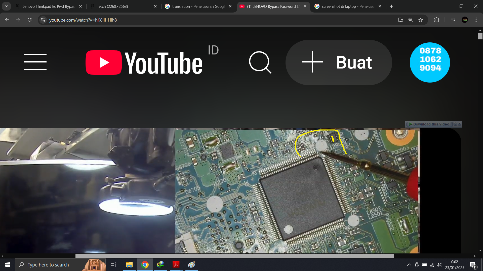
Task: Open the Chrome three-dot menu
Action: click(x=476, y=20)
